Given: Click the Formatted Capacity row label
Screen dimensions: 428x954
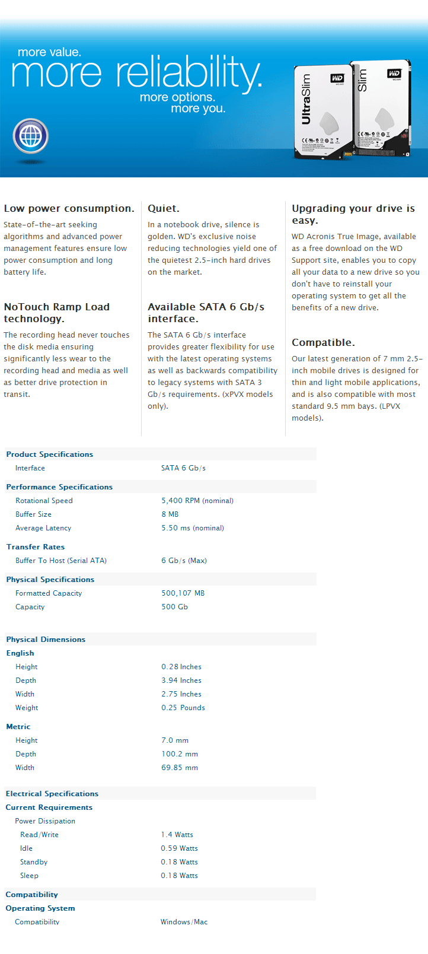Looking at the screenshot, I should pyautogui.click(x=49, y=593).
